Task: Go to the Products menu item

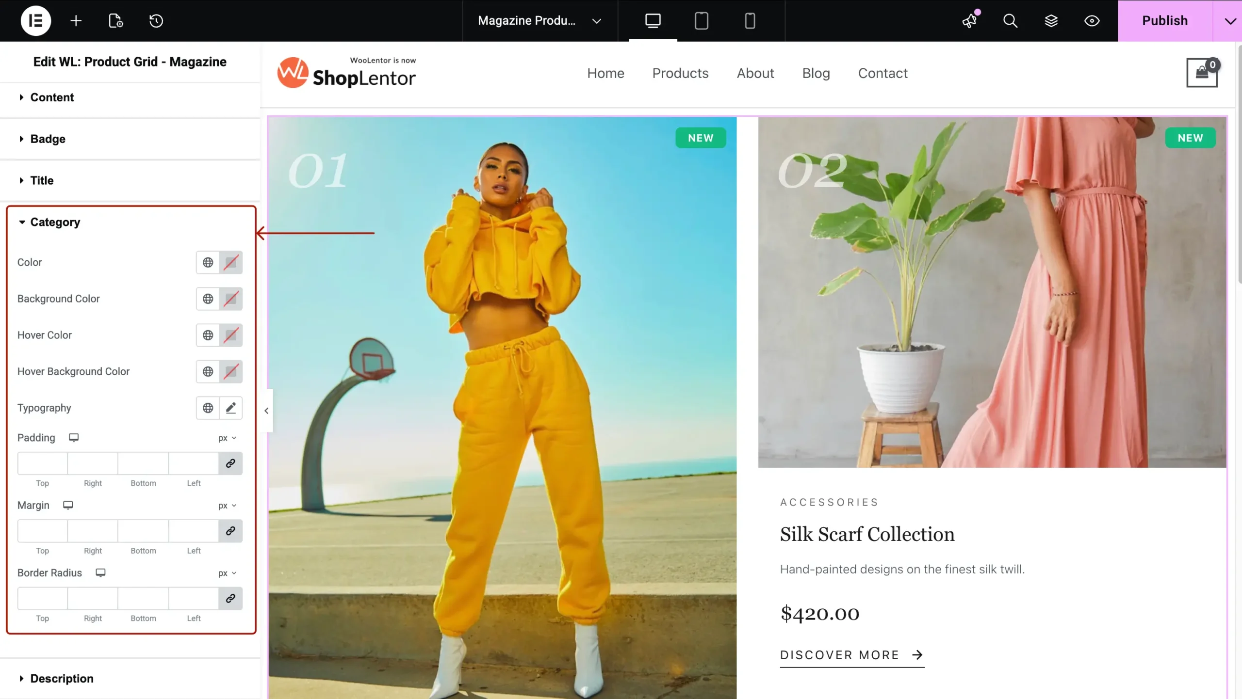Action: (x=680, y=73)
